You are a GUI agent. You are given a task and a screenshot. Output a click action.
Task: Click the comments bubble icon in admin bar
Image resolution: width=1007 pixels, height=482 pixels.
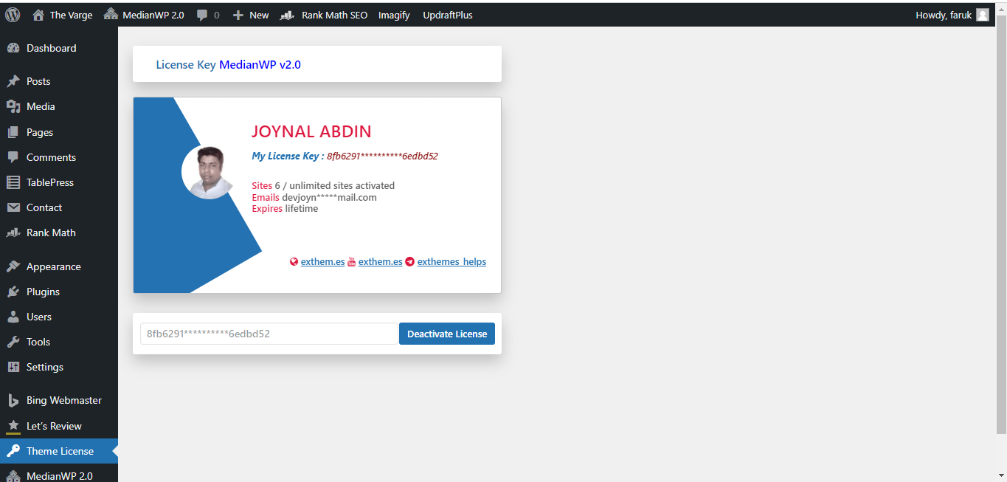(x=202, y=15)
